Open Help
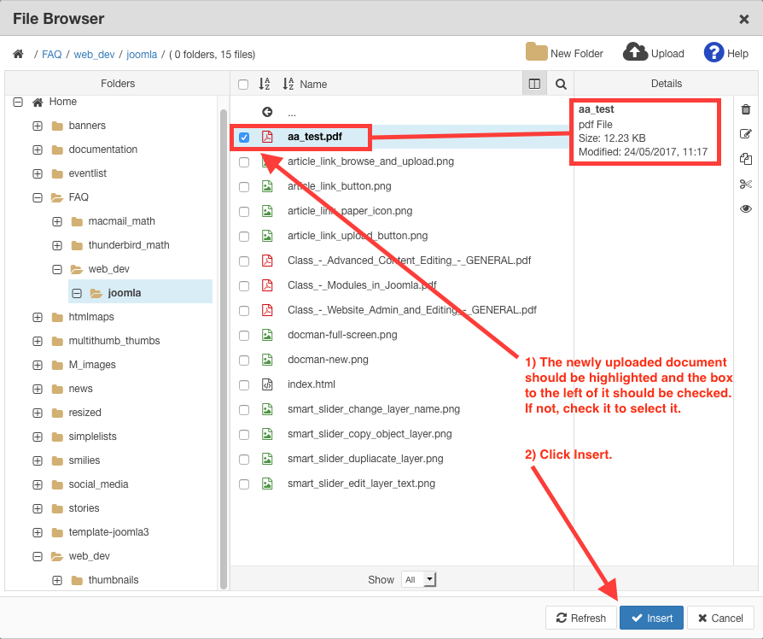This screenshot has width=763, height=639. point(726,53)
